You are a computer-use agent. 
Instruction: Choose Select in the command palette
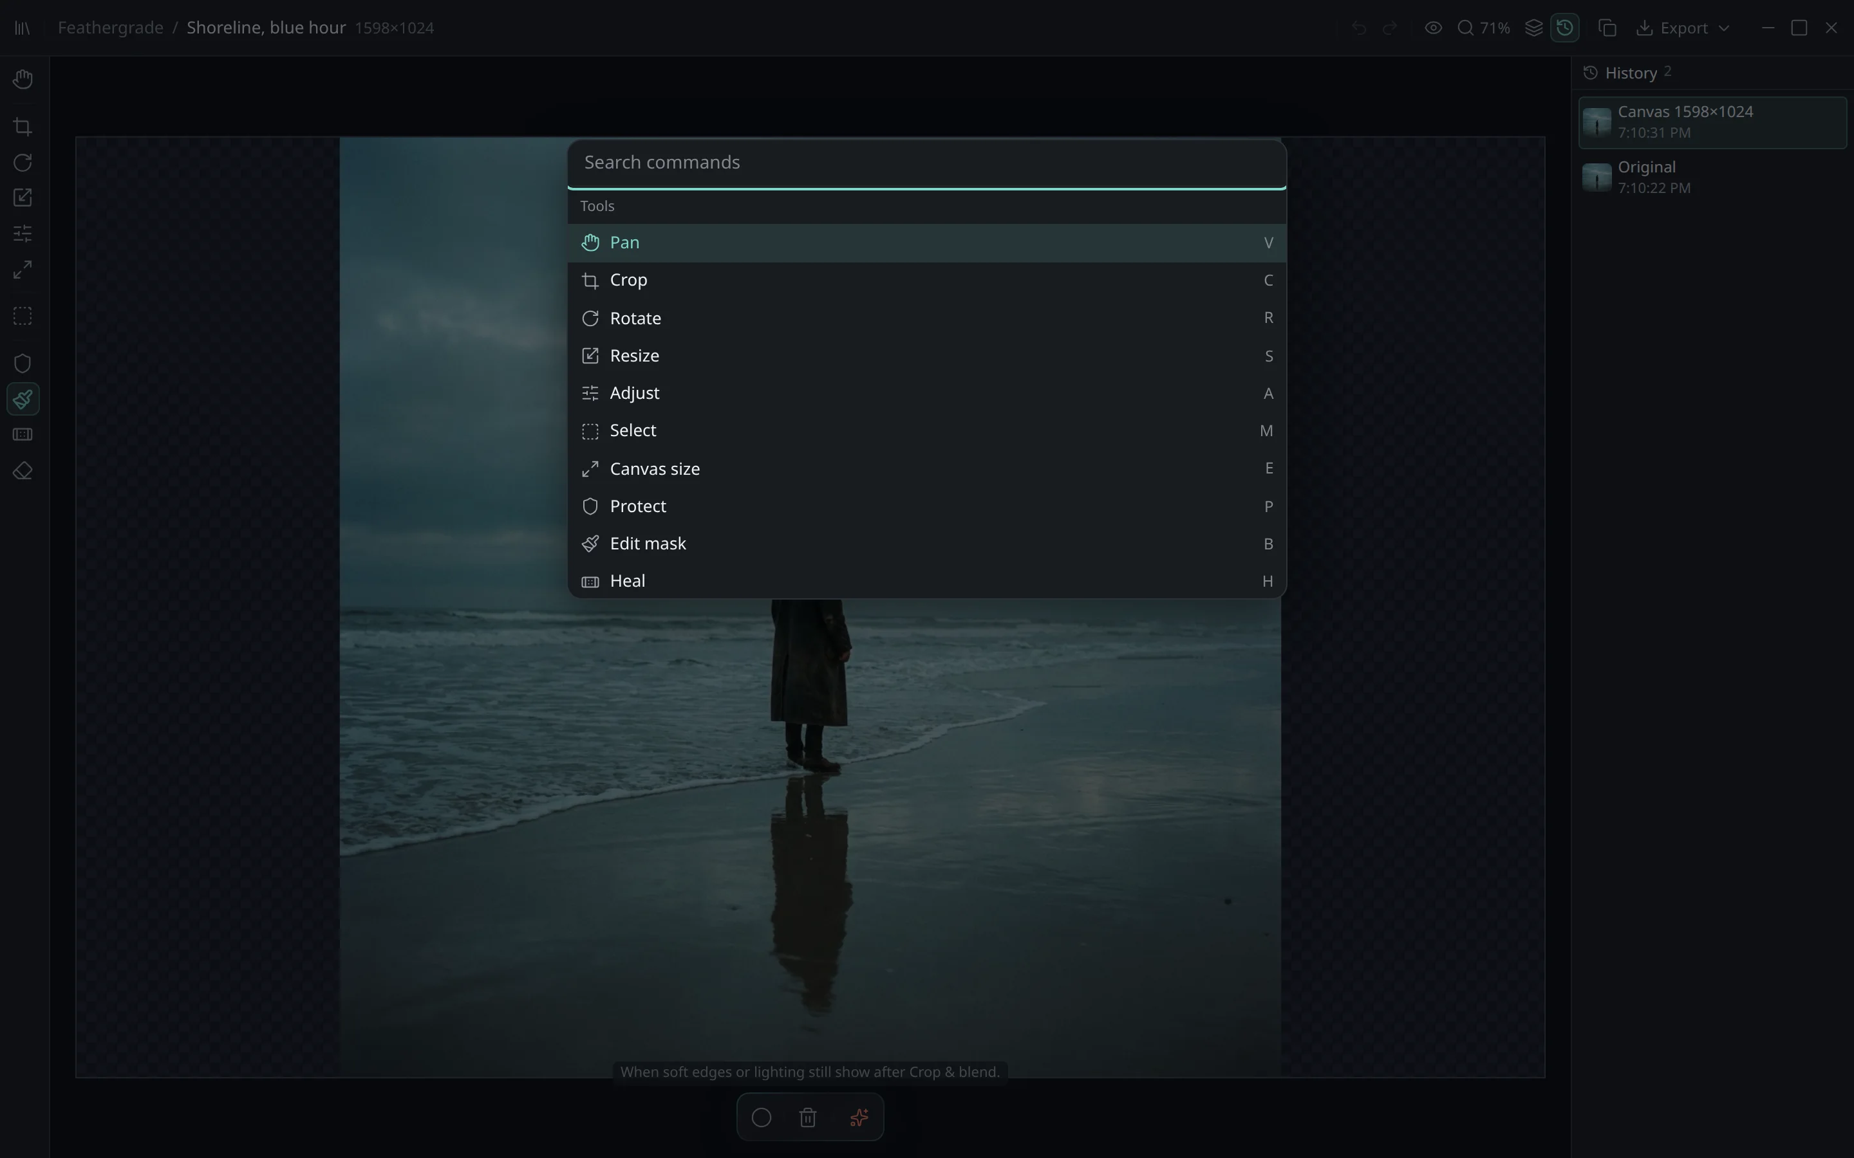coord(926,430)
